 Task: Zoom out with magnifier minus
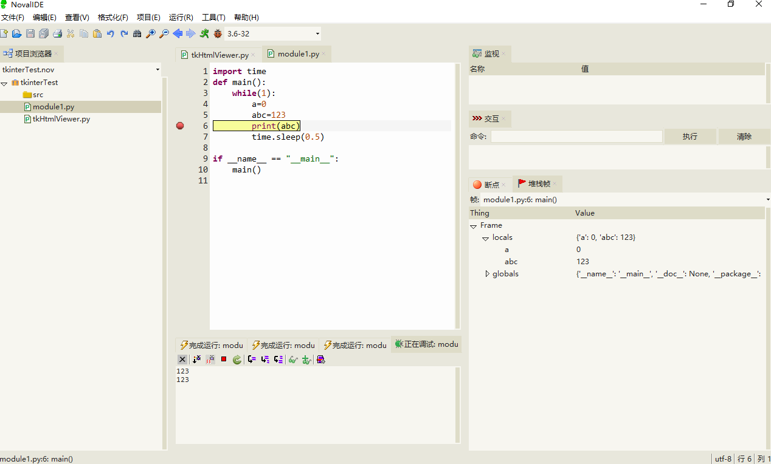(164, 33)
